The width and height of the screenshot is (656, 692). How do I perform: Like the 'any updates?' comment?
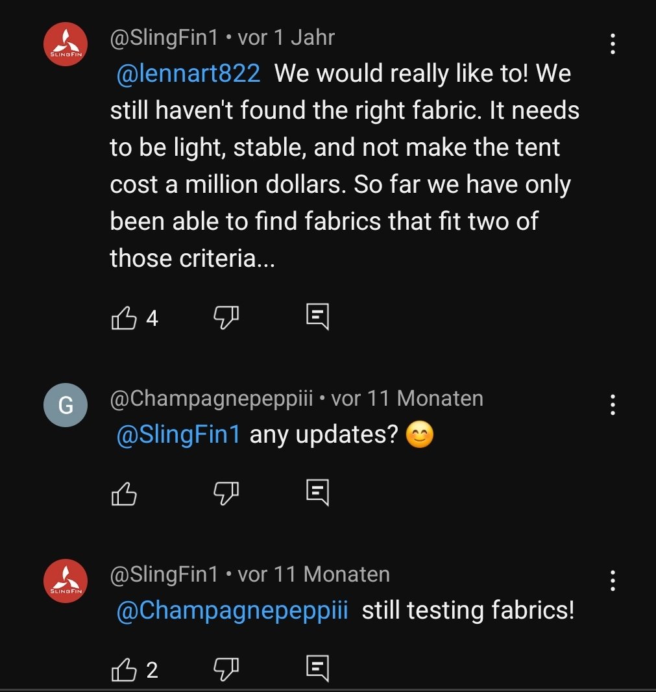click(125, 495)
